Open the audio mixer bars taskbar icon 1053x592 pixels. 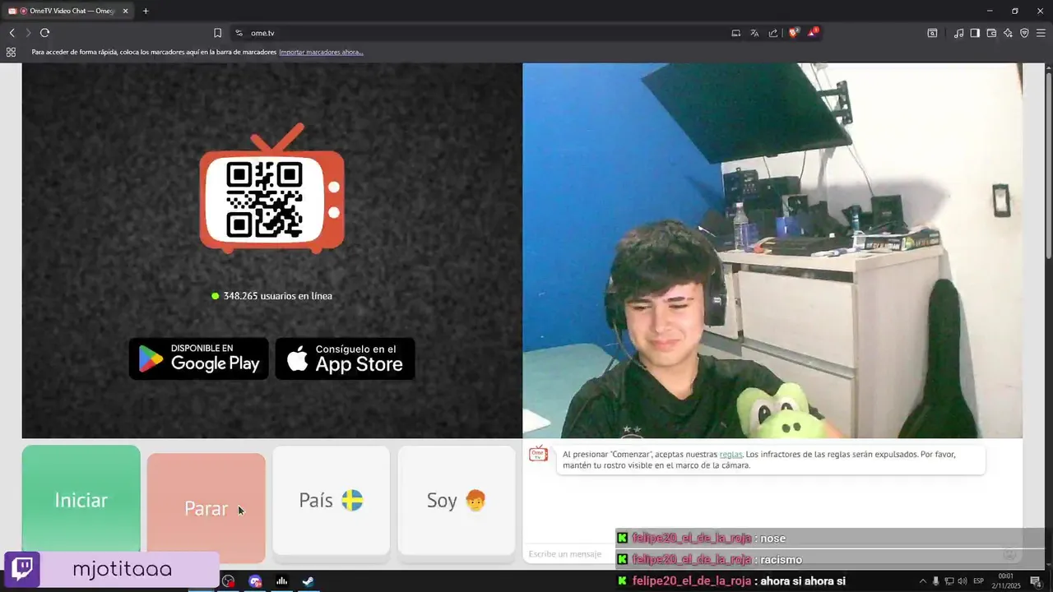point(281,581)
